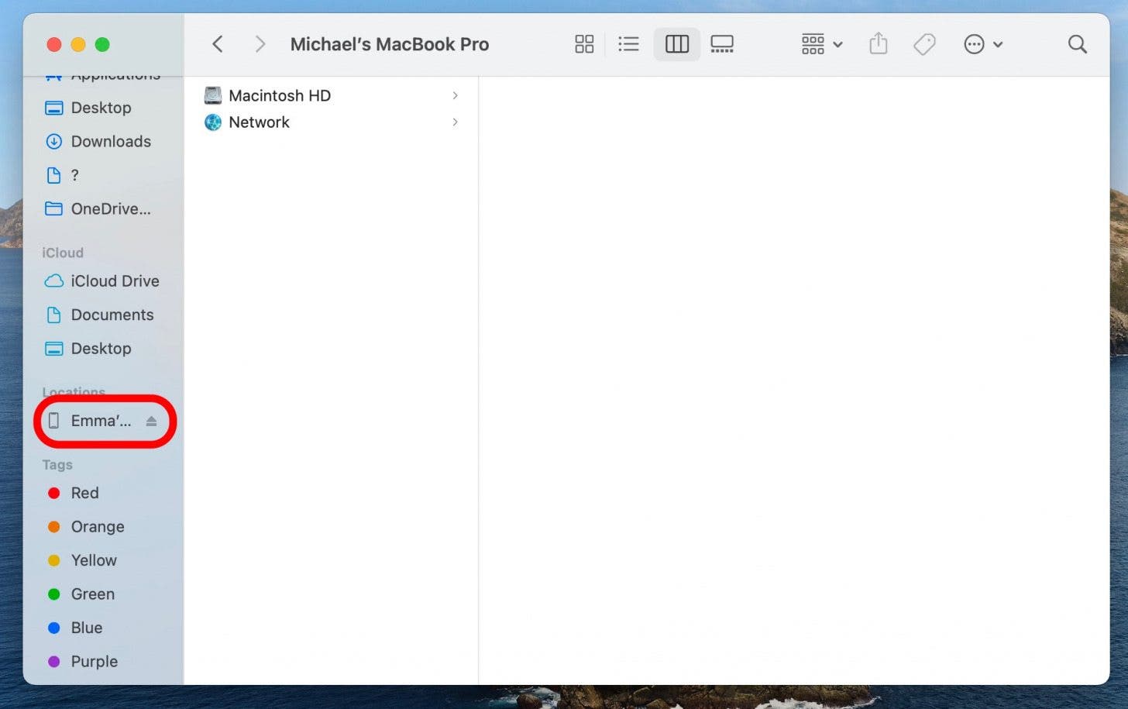Viewport: 1128px width, 709px height.
Task: Select Network in the file list
Action: 259,122
